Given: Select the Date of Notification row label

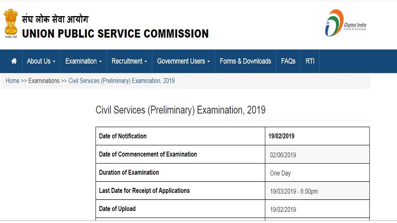Looking at the screenshot, I should tap(123, 136).
